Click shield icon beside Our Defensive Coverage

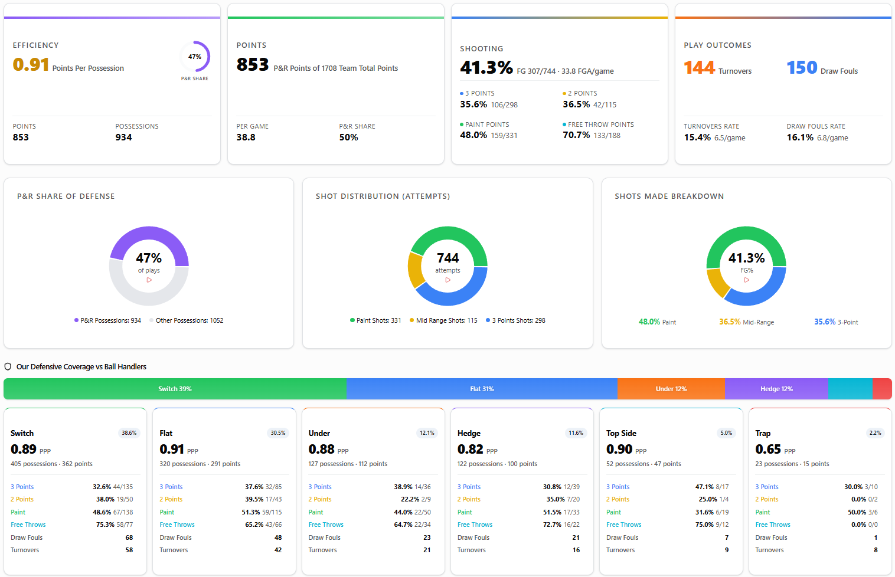(8, 367)
